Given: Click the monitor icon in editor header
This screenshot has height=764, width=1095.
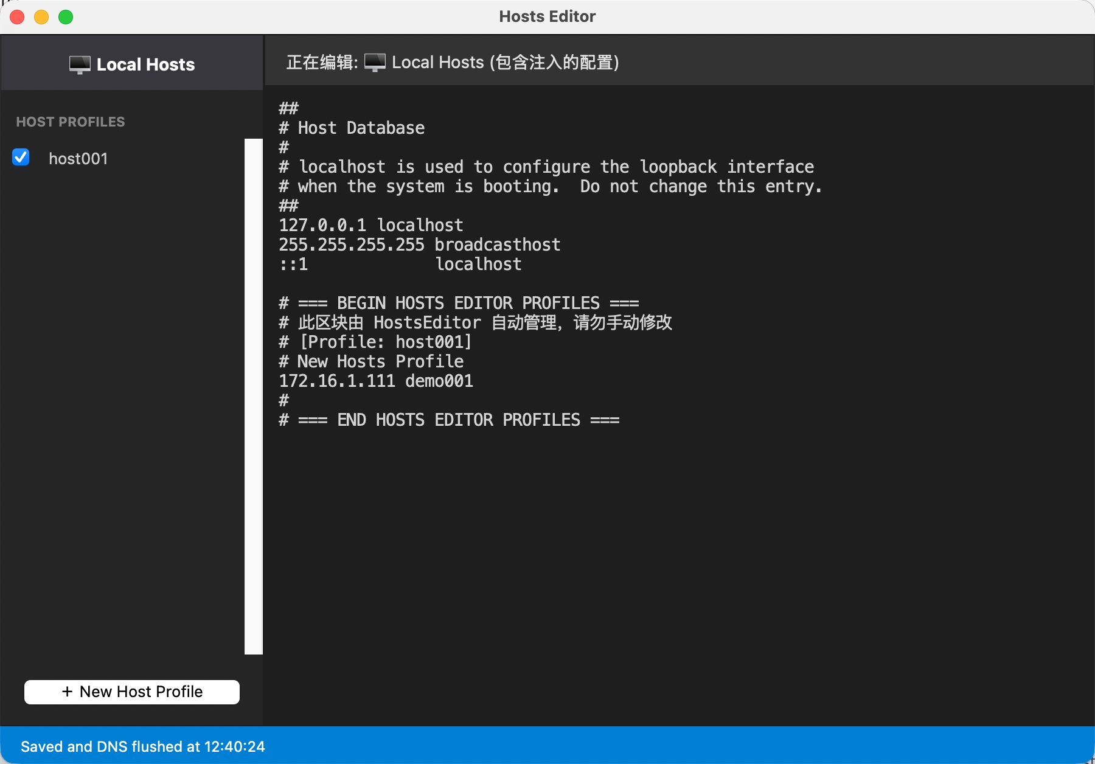Looking at the screenshot, I should tap(375, 62).
